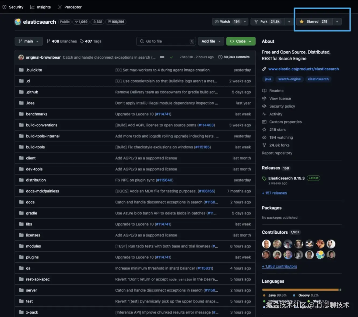Open Custom properties in About
Viewport: 358px width, 317px height.
[282, 122]
